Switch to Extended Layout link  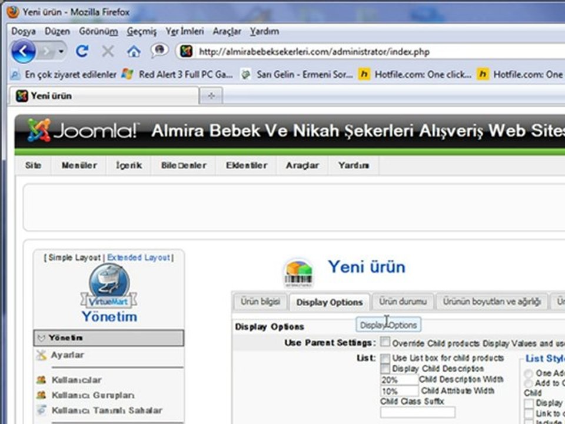click(x=138, y=258)
